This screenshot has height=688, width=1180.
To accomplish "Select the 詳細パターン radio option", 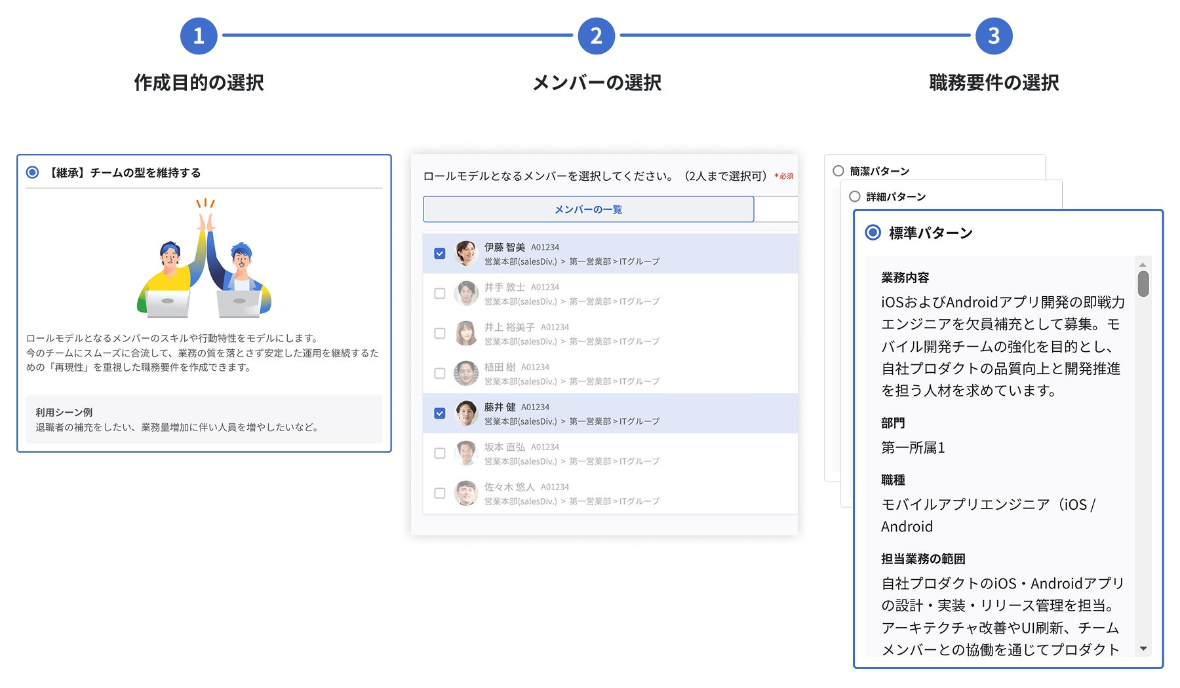I will tap(854, 197).
